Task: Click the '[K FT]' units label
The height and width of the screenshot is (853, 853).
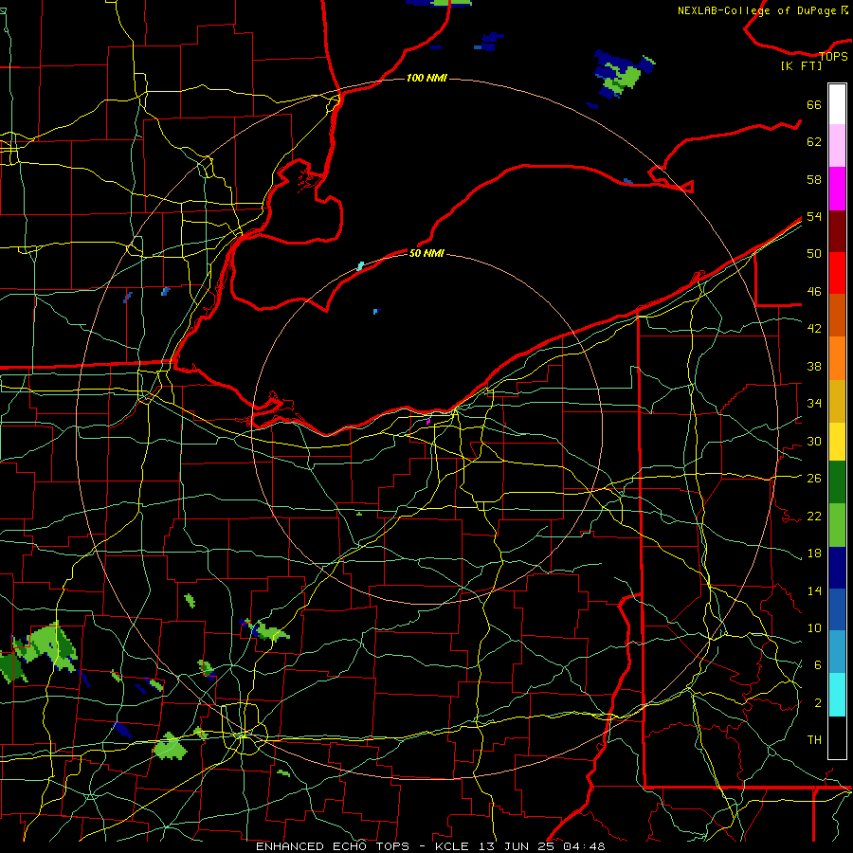Action: coord(801,66)
